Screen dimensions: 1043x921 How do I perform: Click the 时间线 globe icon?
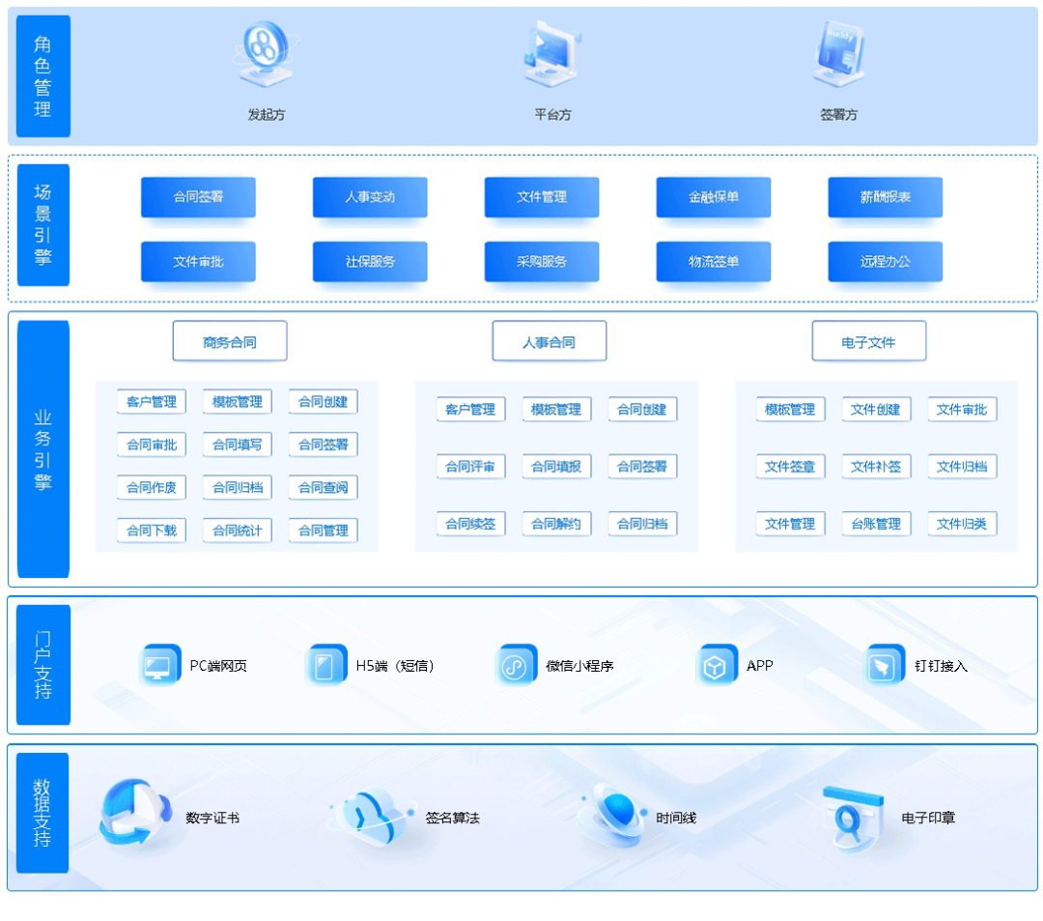tap(612, 813)
